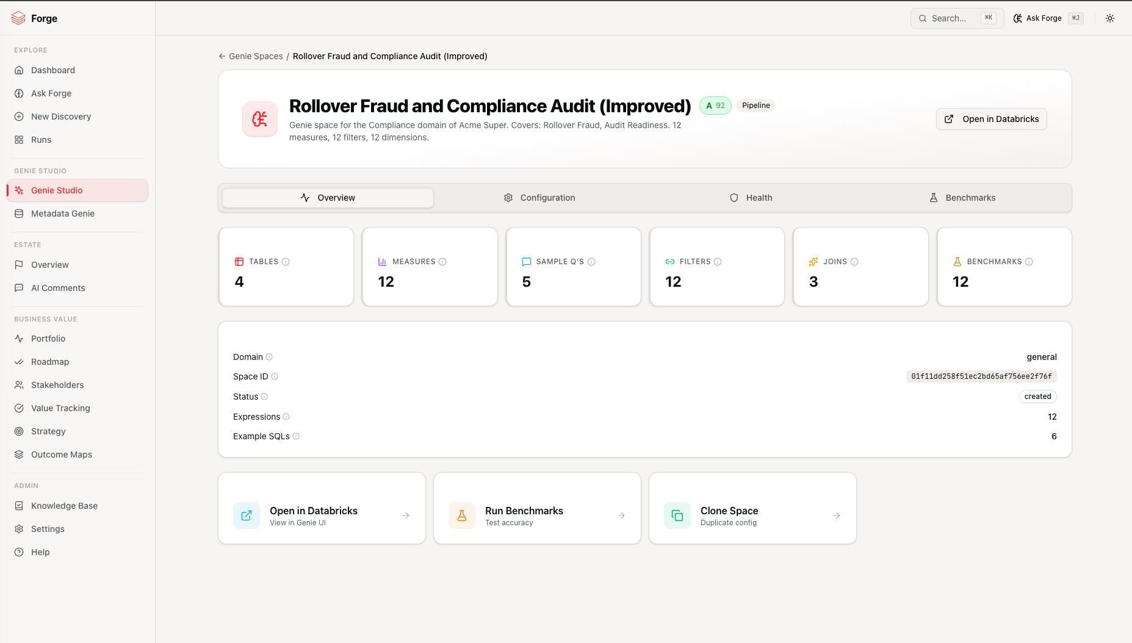Click the Search field in the header
1132x643 pixels.
click(957, 18)
